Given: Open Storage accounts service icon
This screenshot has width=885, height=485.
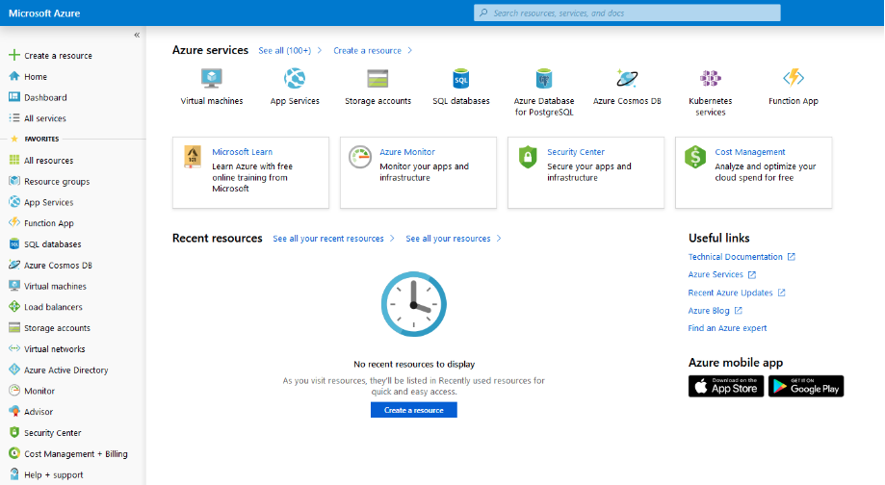Looking at the screenshot, I should [x=377, y=78].
